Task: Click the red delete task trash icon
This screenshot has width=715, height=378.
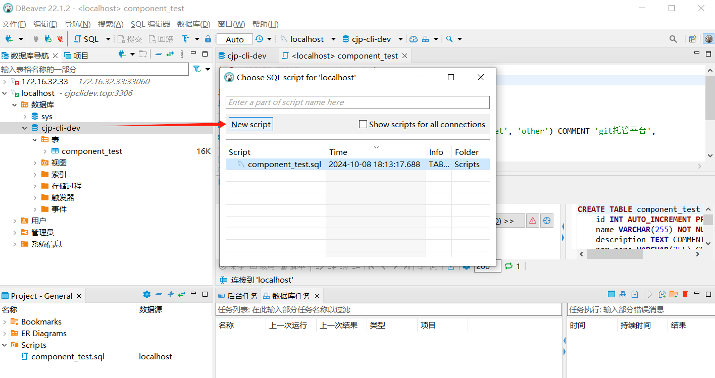Action: (685, 294)
